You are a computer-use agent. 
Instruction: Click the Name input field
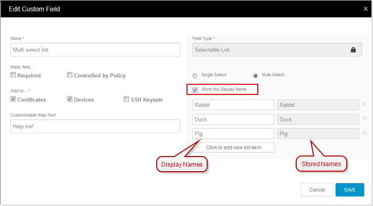95,49
